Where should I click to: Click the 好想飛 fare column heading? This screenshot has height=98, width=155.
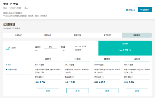[78, 59]
